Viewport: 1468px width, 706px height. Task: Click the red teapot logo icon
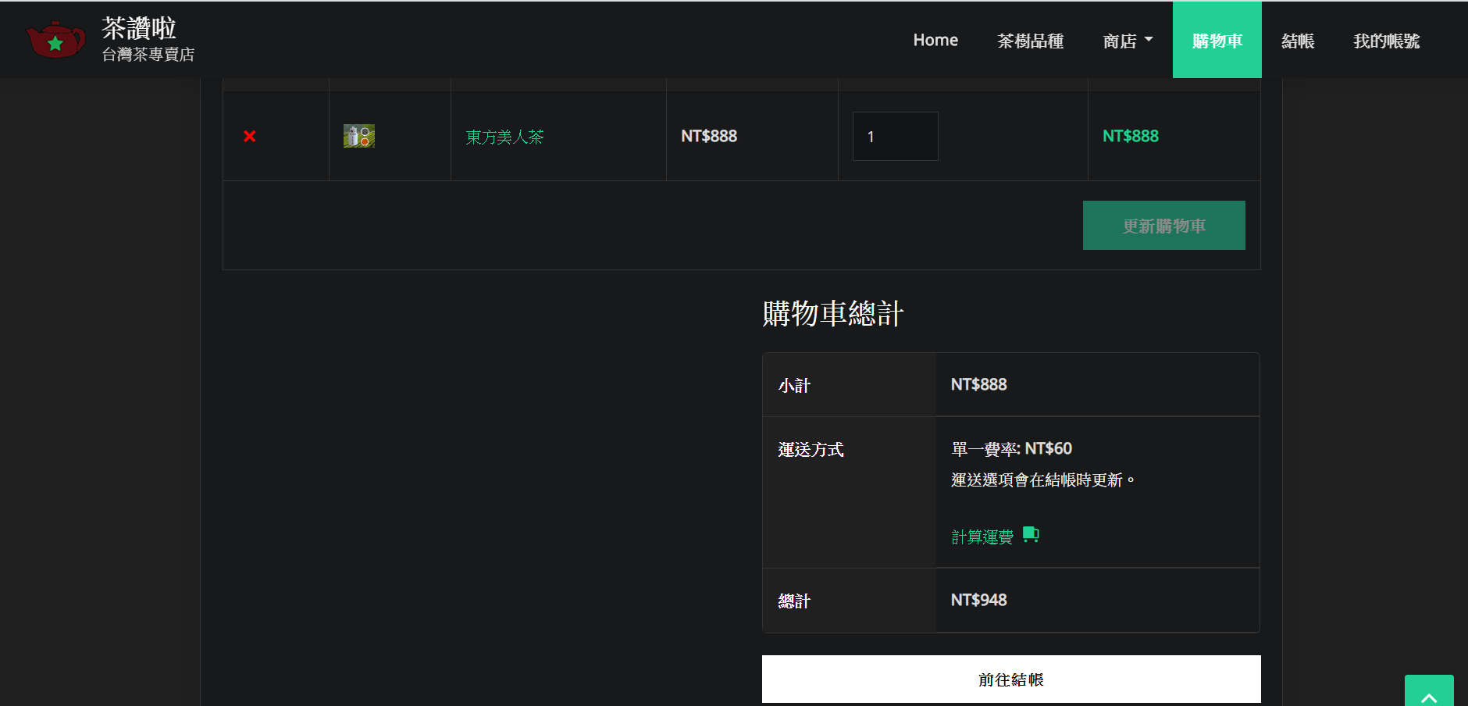(55, 40)
